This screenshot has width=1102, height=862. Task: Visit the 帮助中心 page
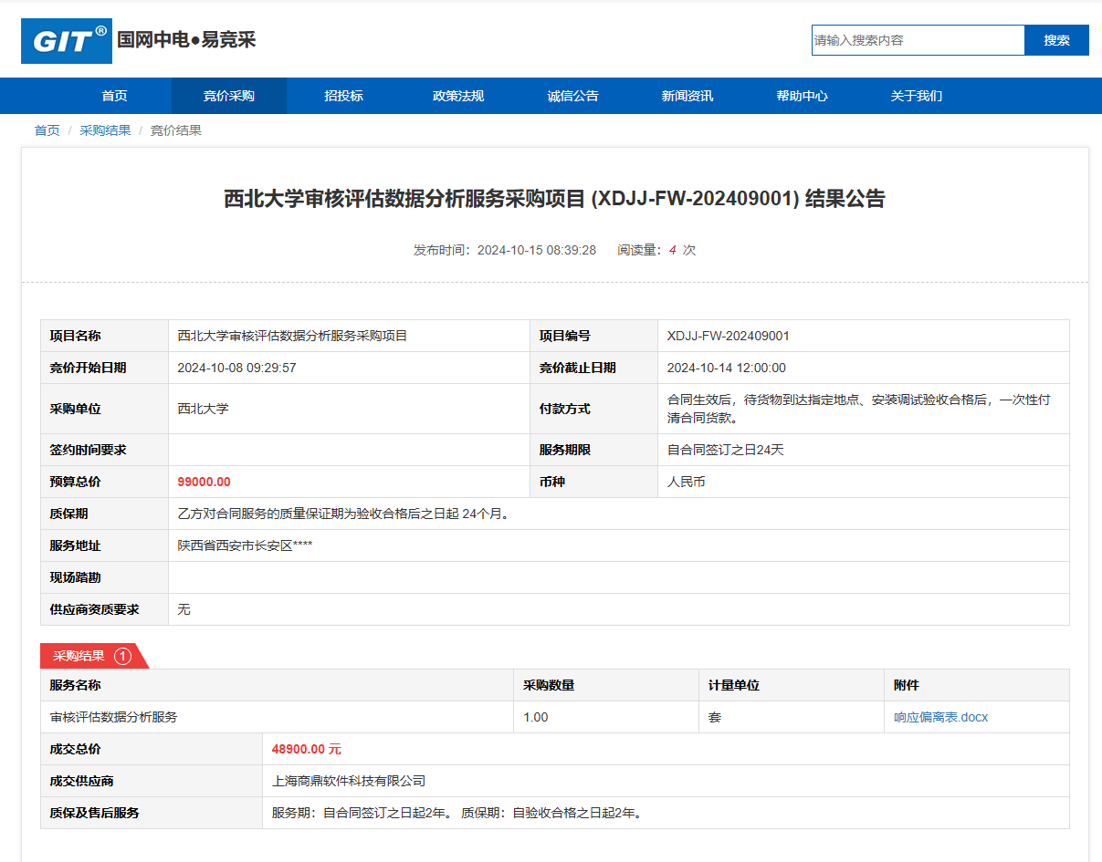point(802,96)
